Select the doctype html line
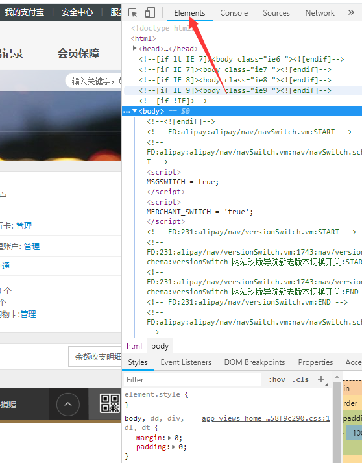 click(162, 28)
